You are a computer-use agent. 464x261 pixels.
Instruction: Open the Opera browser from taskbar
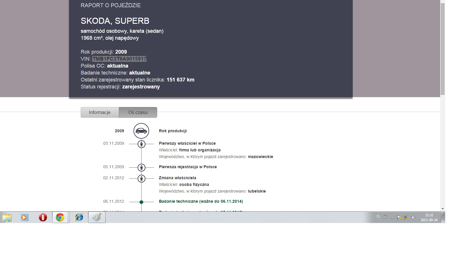click(x=43, y=217)
